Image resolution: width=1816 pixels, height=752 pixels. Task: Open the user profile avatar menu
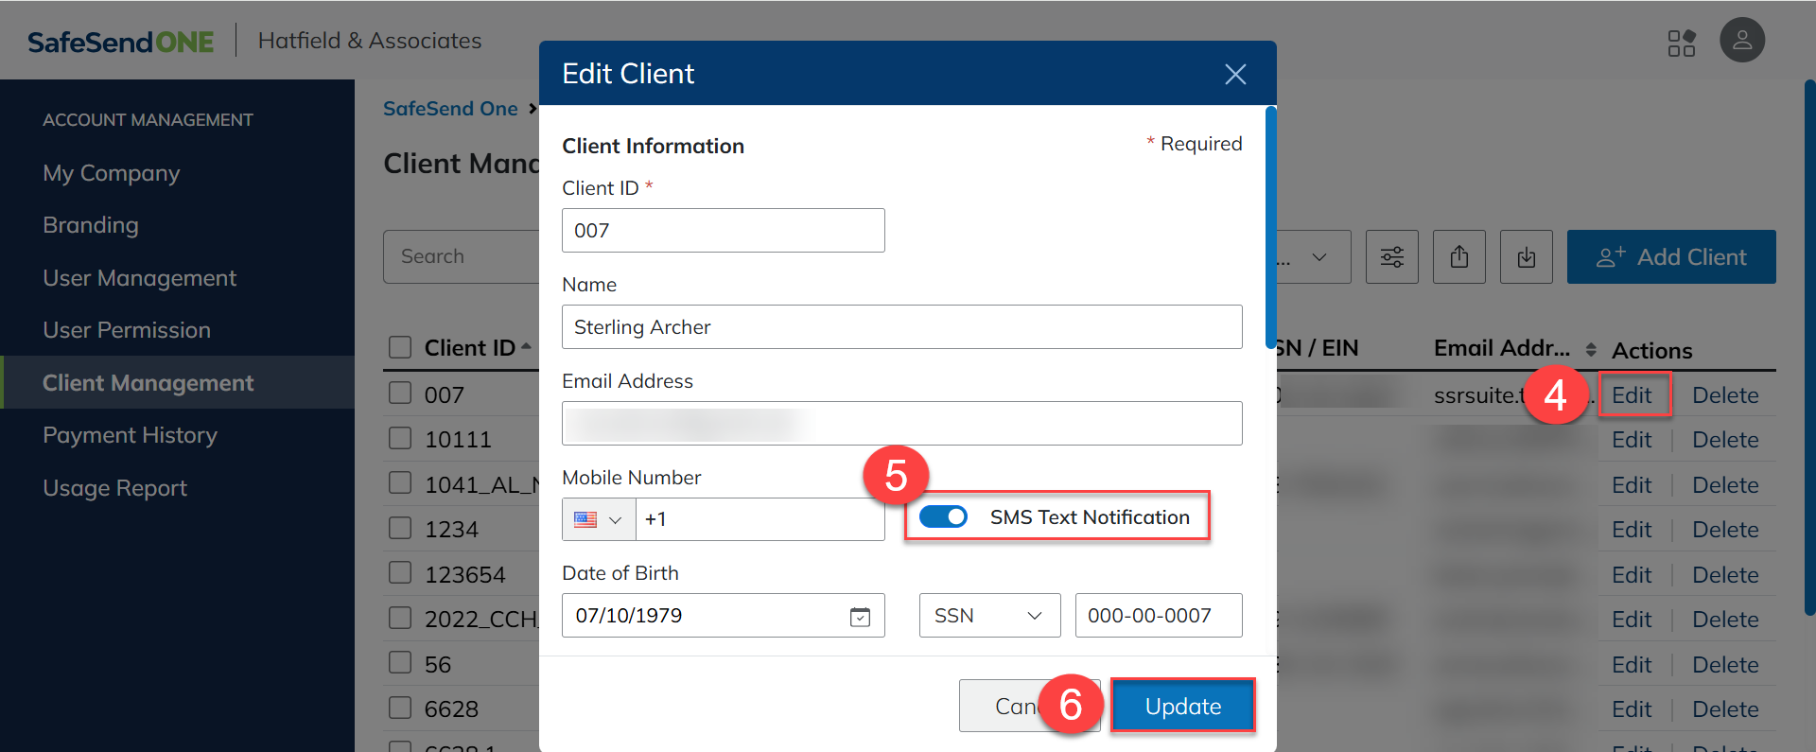point(1741,41)
